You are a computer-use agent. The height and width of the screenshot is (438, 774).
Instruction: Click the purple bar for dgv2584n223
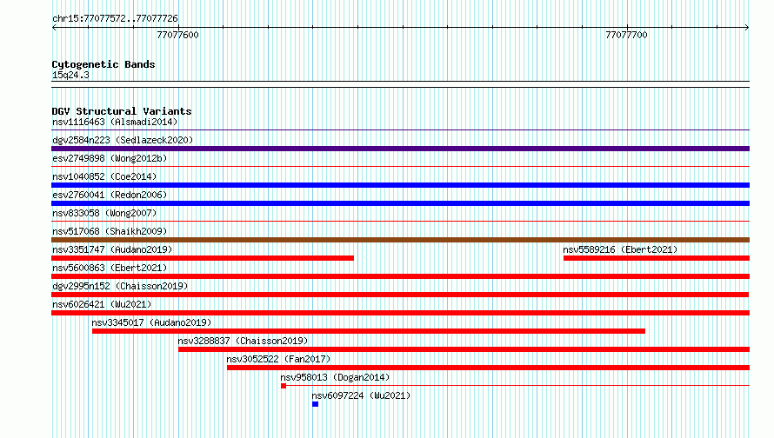coord(400,149)
